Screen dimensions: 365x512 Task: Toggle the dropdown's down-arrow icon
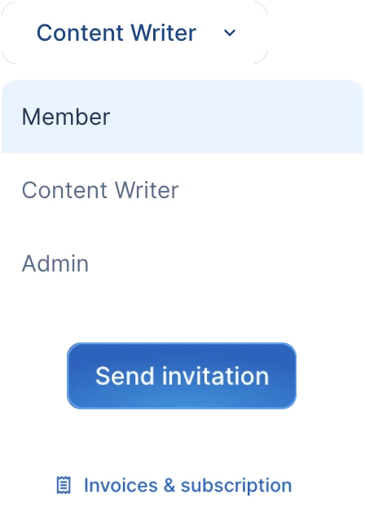(230, 33)
